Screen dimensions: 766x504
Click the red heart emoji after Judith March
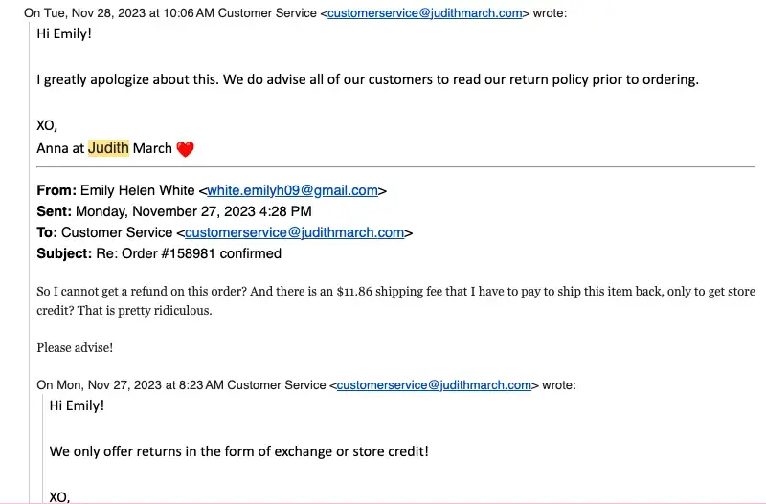(186, 149)
